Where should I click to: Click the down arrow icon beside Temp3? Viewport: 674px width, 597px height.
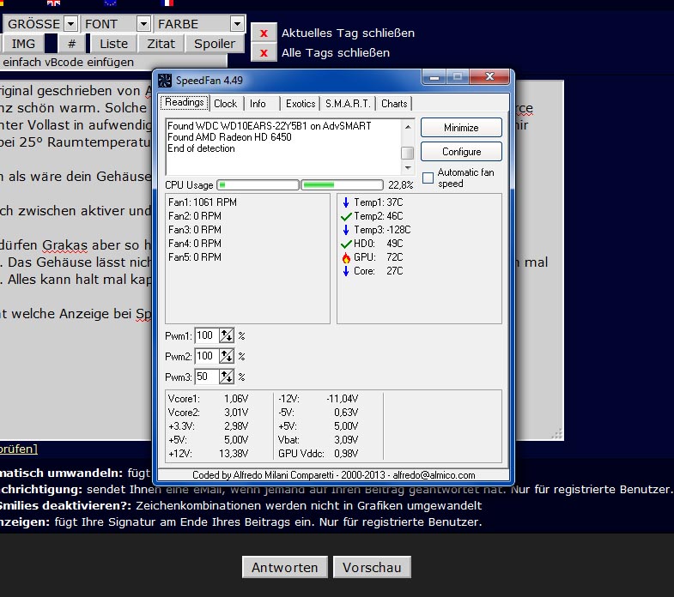tap(346, 230)
